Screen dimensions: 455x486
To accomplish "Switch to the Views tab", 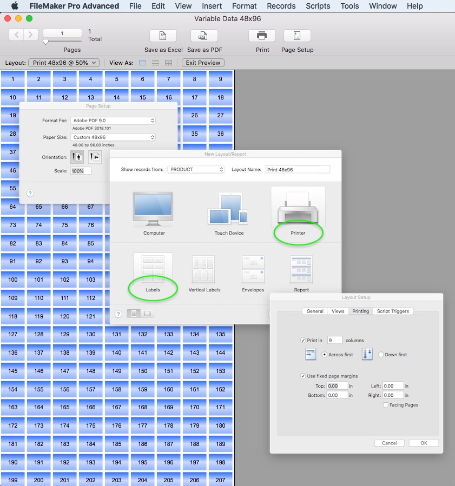I will [x=338, y=311].
